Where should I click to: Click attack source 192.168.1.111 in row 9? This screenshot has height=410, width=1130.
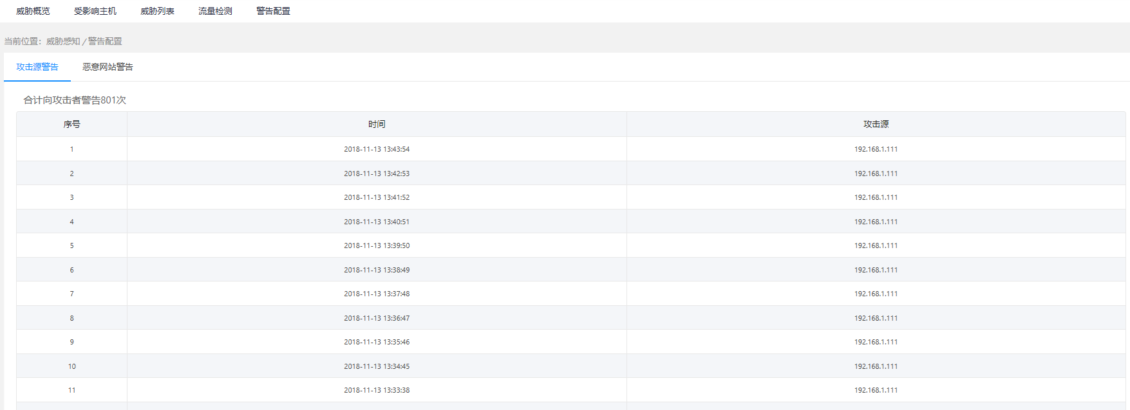(x=876, y=342)
